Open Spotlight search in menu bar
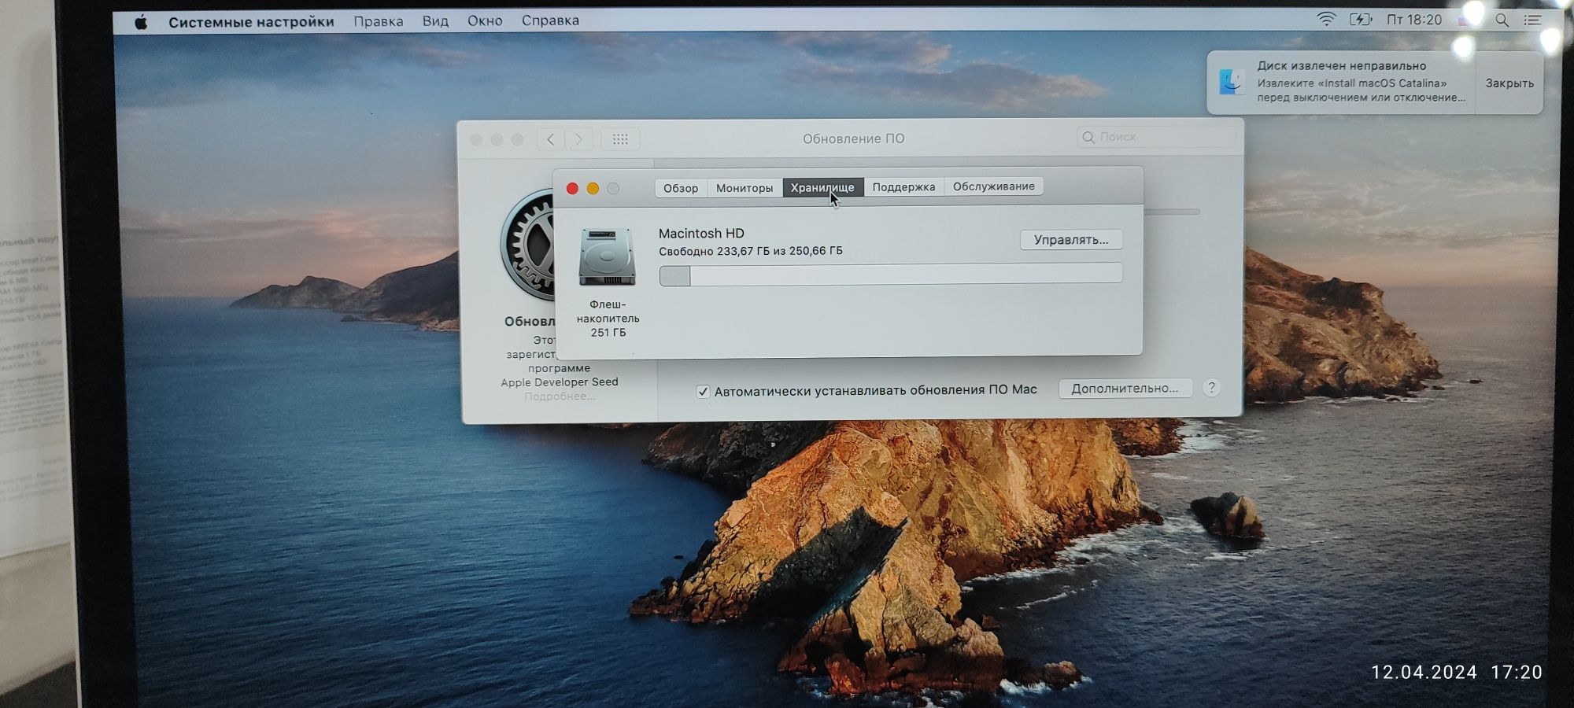The image size is (1574, 708). tap(1502, 20)
